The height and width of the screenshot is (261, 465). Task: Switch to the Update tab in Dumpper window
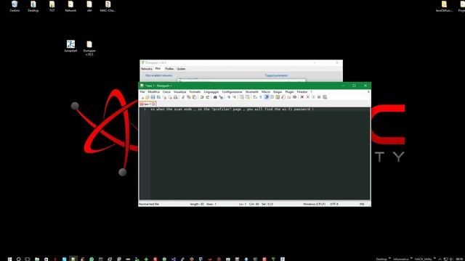click(181, 69)
